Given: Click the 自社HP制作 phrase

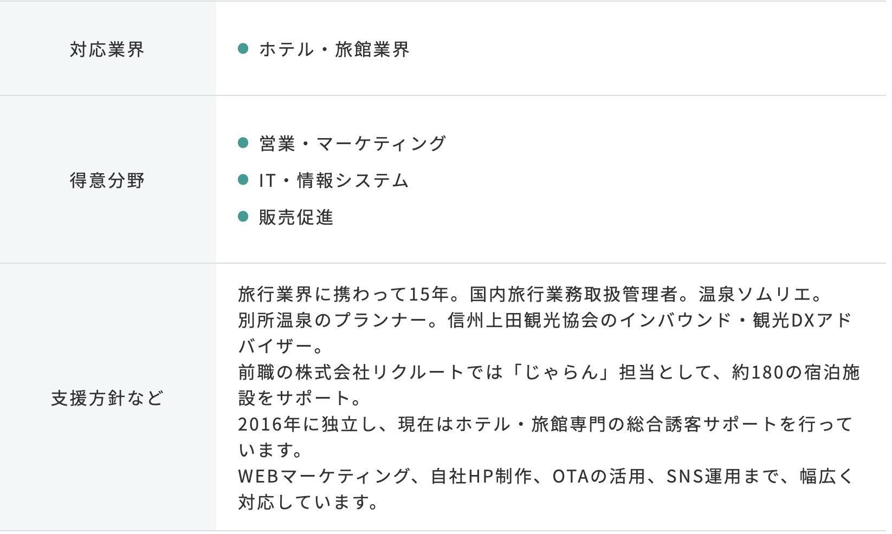Looking at the screenshot, I should click(480, 476).
